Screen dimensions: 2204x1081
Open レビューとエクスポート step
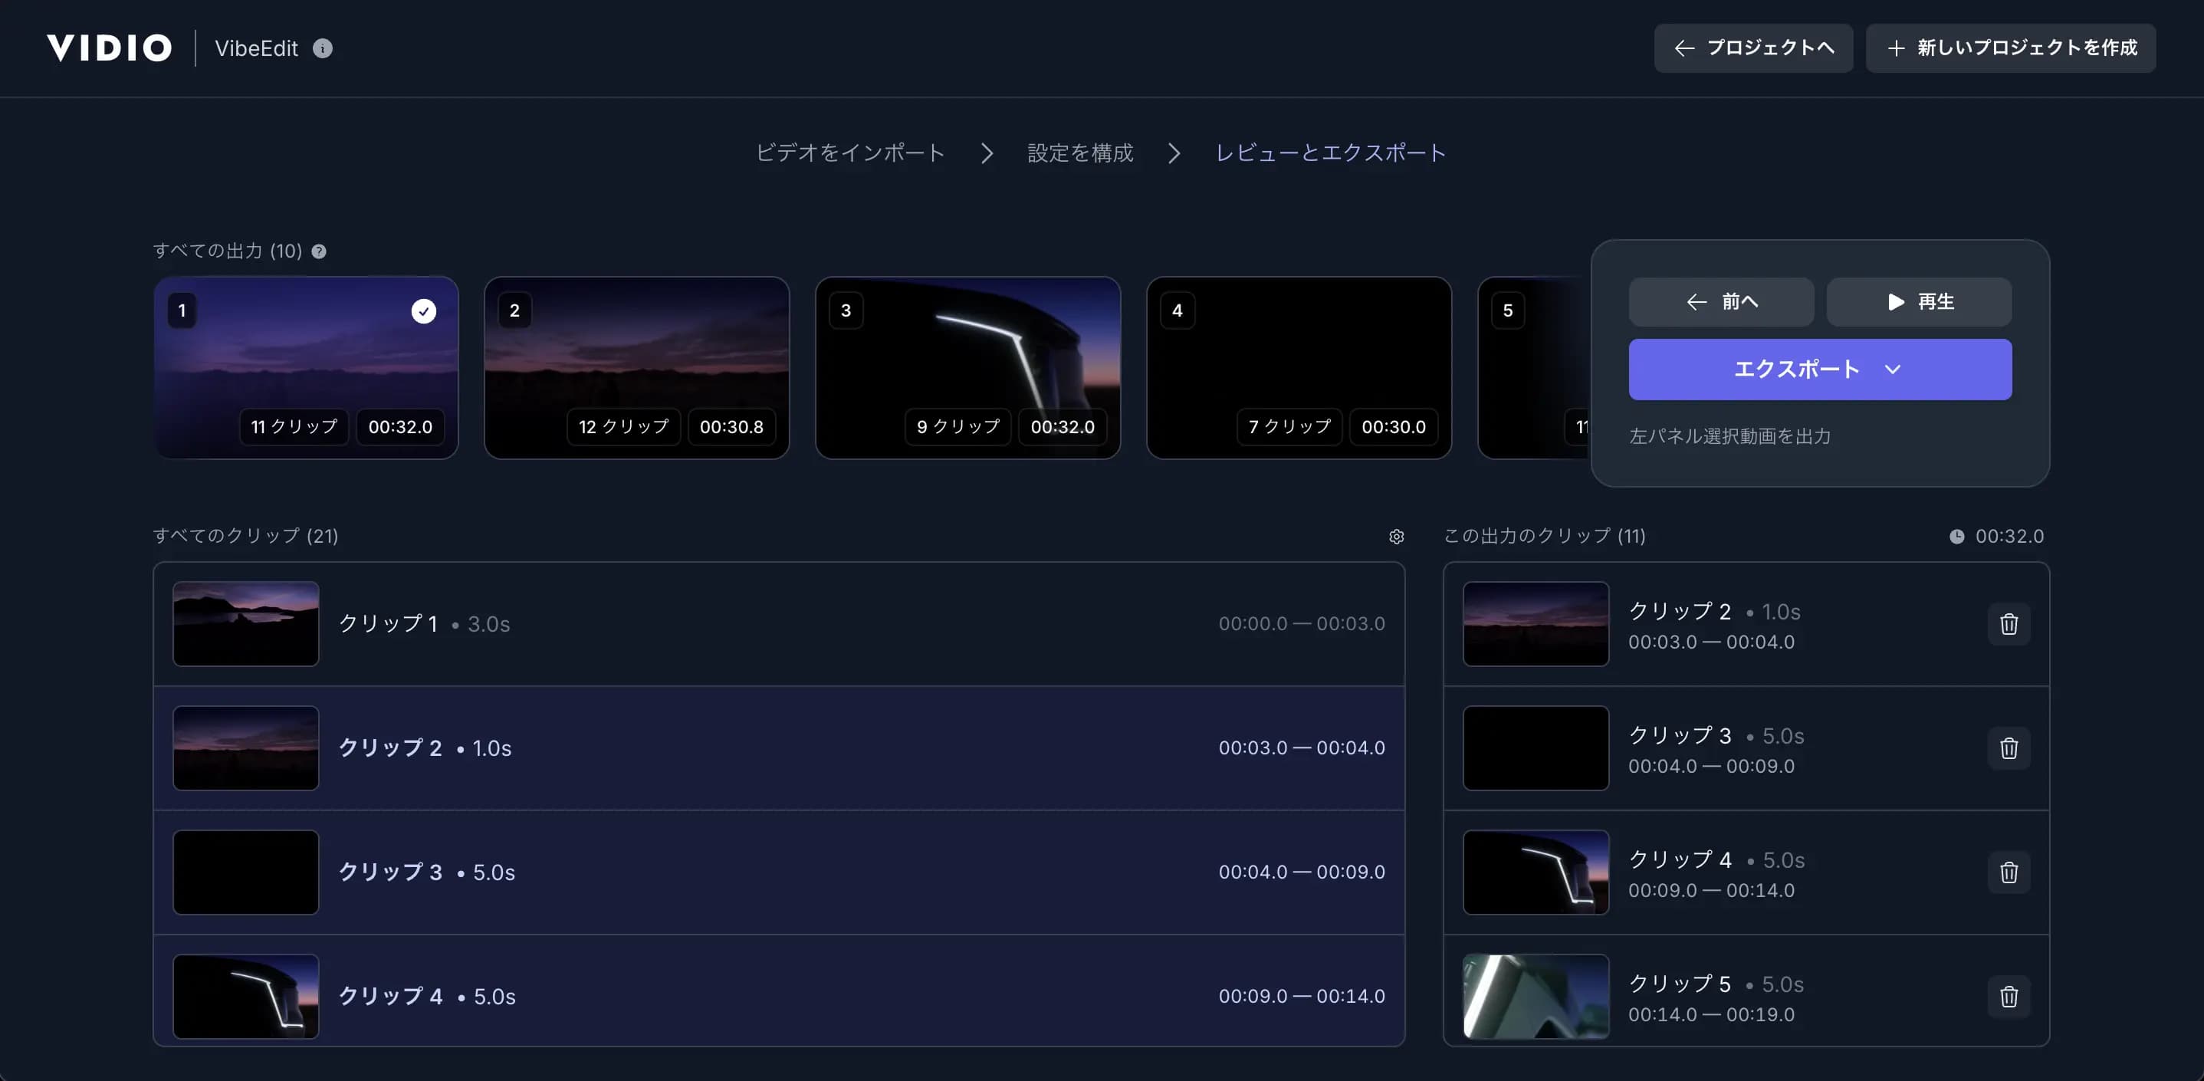click(x=1330, y=153)
